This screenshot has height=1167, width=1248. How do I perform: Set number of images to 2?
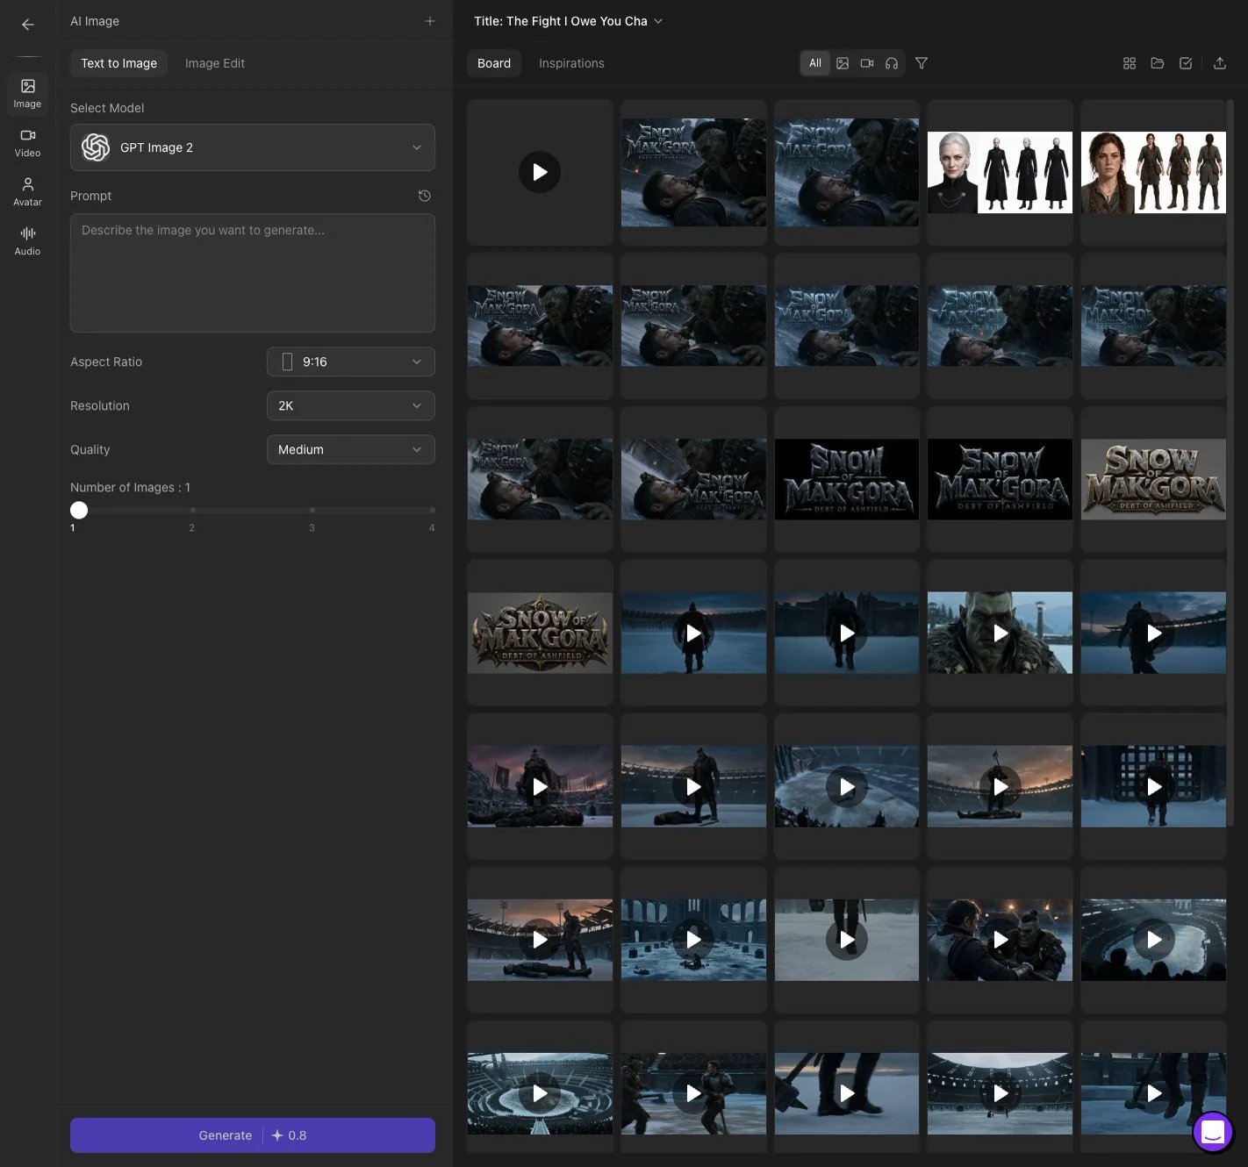(192, 510)
